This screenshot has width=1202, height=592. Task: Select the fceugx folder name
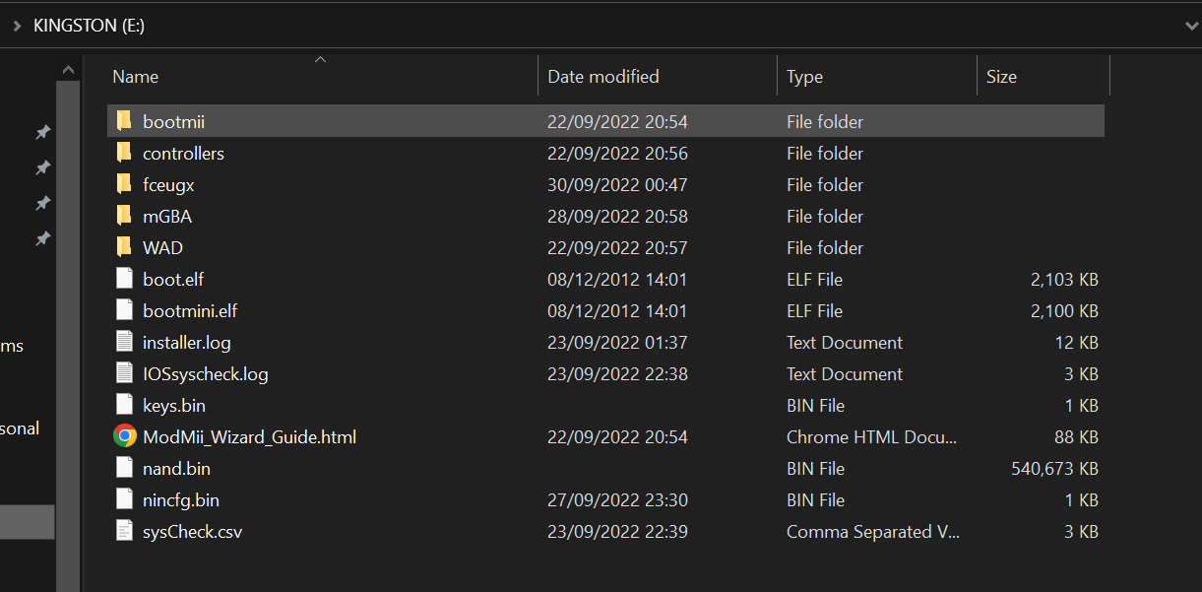click(x=168, y=185)
